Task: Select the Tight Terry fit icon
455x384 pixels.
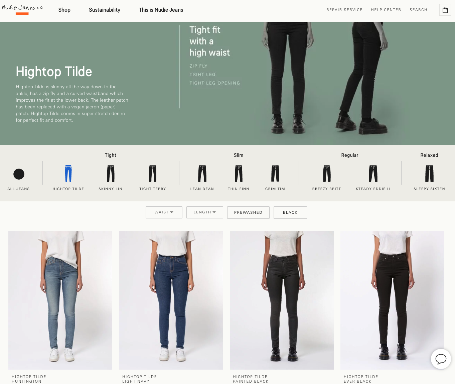Action: pos(152,173)
